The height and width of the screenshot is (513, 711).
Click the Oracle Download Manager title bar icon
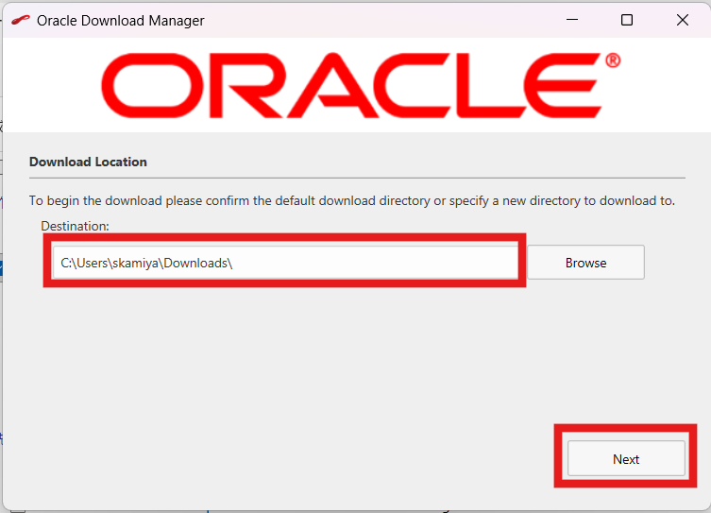tap(21, 21)
